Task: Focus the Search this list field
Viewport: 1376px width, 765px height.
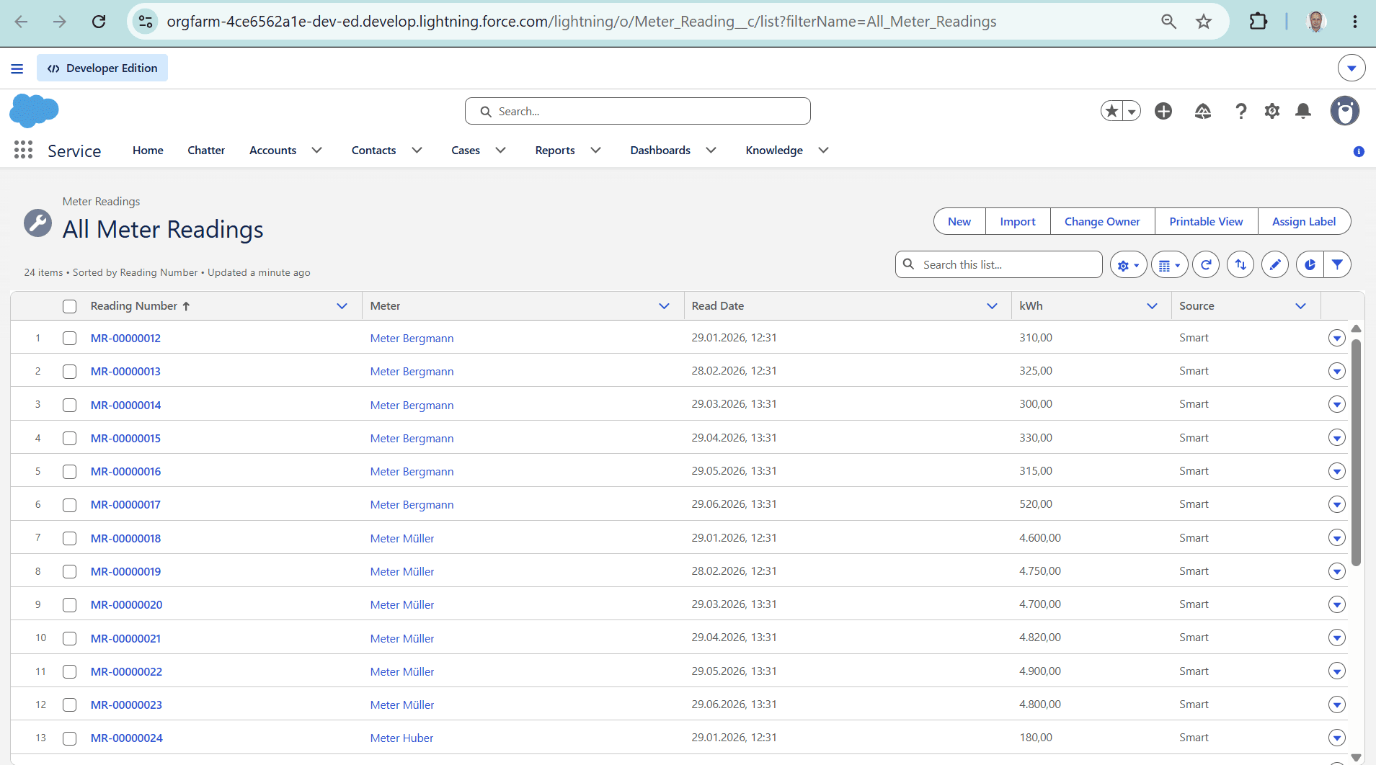Action: click(x=999, y=264)
